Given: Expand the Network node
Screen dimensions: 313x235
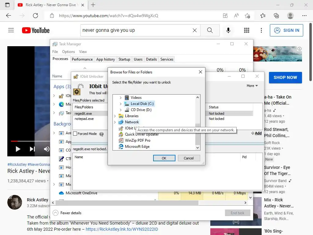Looking at the screenshot, I should (115, 122).
